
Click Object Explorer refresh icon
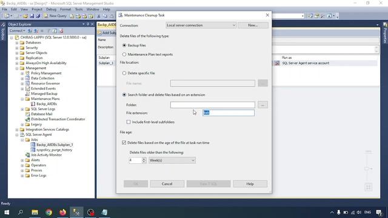click(55, 31)
